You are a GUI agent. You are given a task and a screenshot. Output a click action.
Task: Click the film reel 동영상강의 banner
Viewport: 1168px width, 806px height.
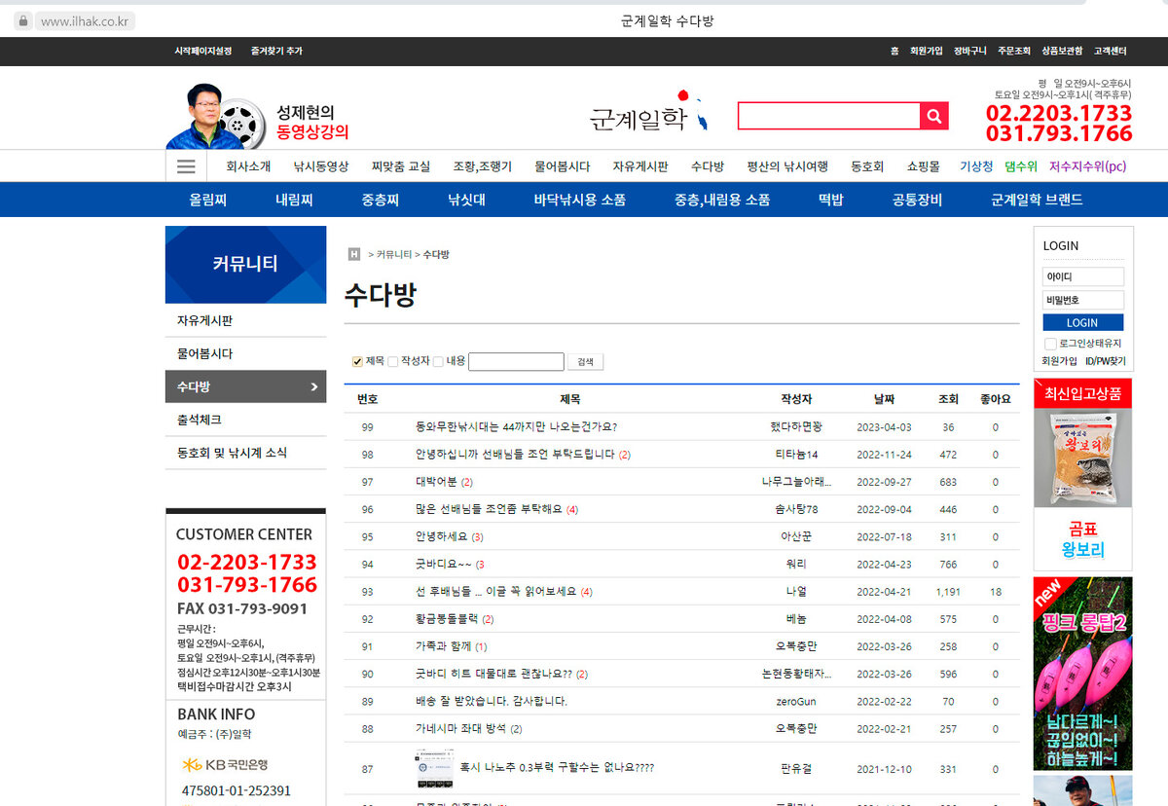(x=259, y=116)
